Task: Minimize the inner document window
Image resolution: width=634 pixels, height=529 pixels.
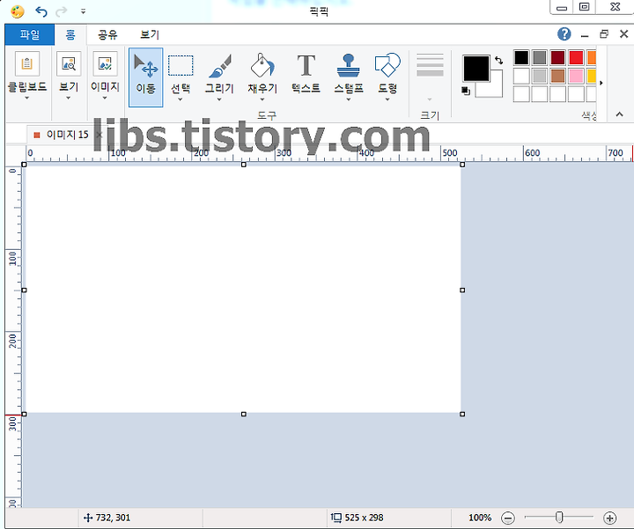Action: pos(585,36)
